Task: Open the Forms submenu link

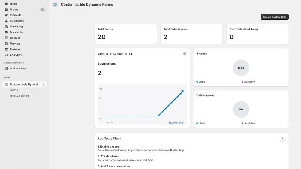Action: click(x=14, y=90)
